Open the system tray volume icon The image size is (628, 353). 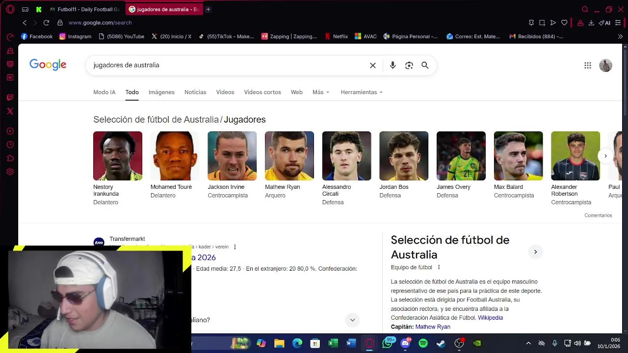pyautogui.click(x=577, y=343)
